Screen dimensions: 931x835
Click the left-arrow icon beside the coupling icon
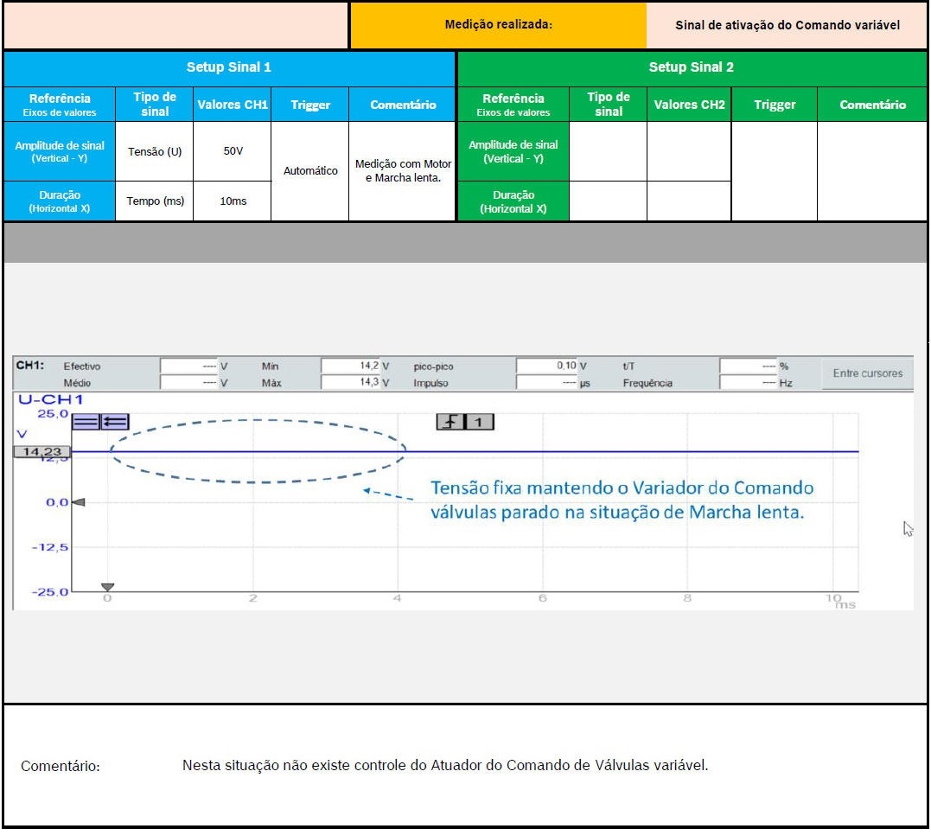115,422
